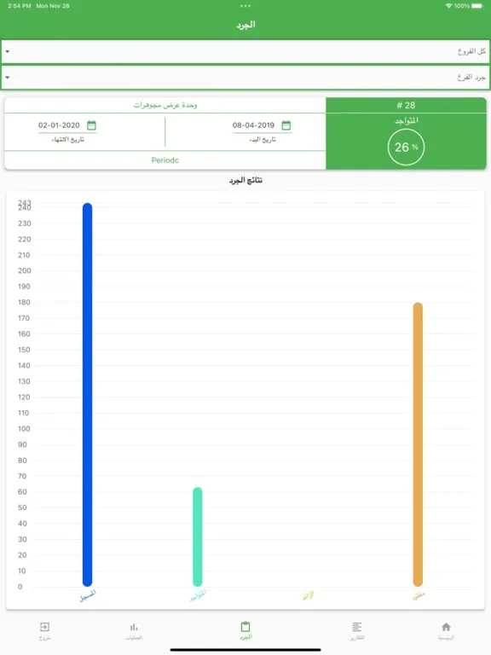The width and height of the screenshot is (491, 655).
Task: Tap 'وحدة عرض مجوهرات' card title
Action: [165, 105]
